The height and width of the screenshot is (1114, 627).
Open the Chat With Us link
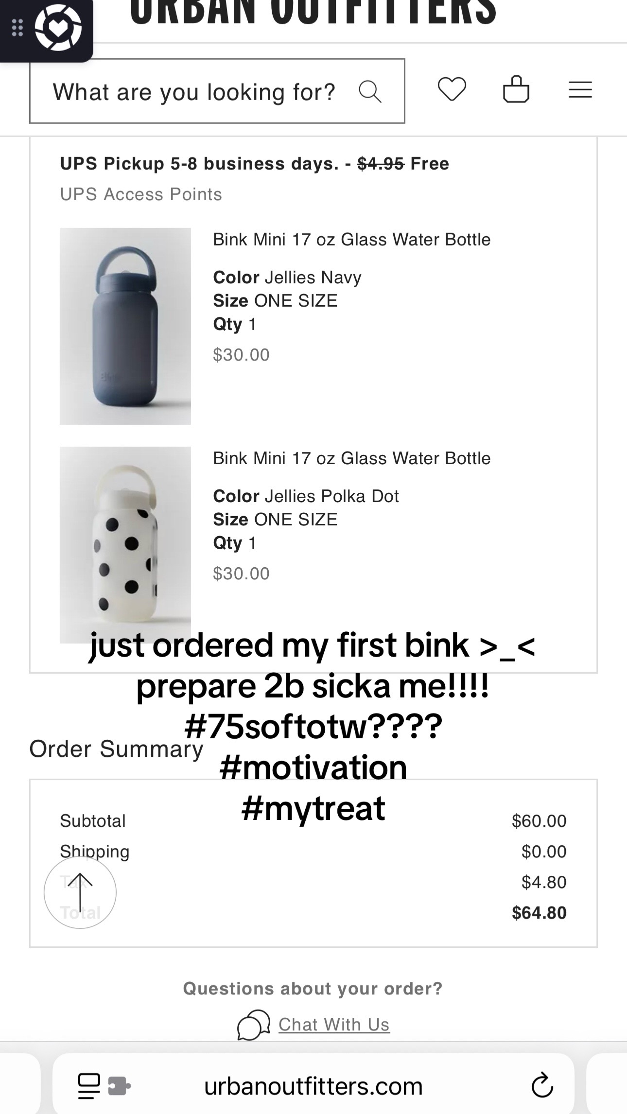coord(334,1025)
